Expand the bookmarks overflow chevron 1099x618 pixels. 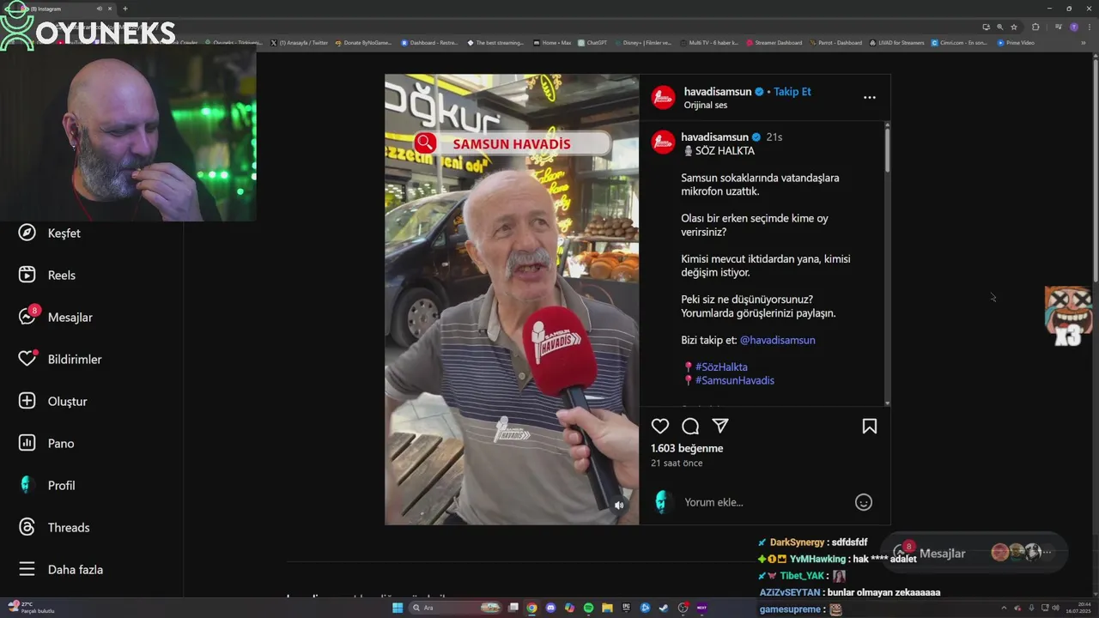1082,42
